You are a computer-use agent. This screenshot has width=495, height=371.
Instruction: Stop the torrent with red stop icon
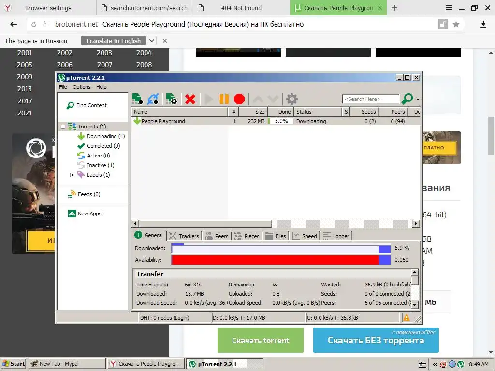(x=239, y=99)
